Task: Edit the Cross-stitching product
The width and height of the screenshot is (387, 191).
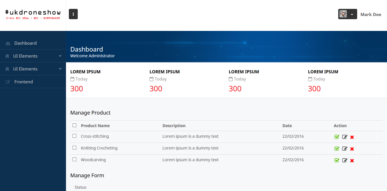Action: click(x=345, y=137)
